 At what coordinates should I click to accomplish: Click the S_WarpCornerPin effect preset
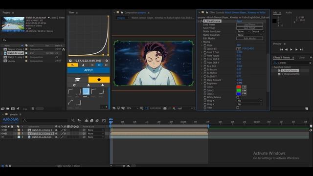click(x=291, y=74)
